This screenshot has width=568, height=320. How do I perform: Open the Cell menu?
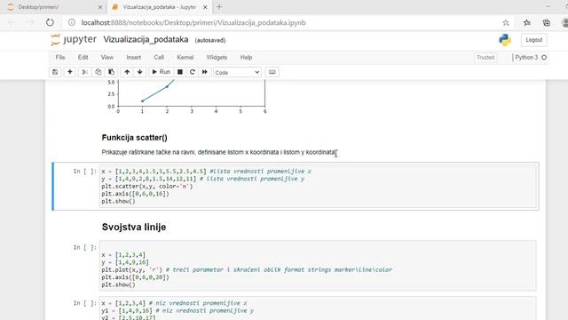tap(159, 57)
